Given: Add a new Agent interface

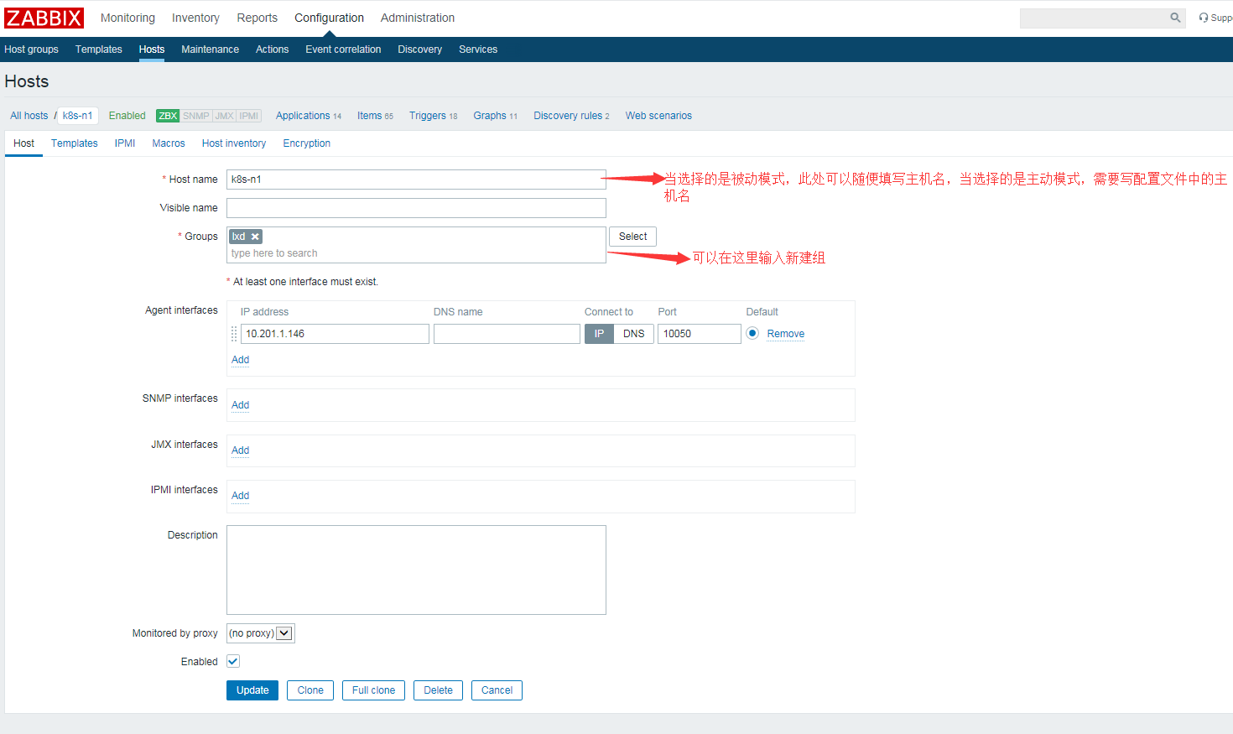Looking at the screenshot, I should [240, 360].
